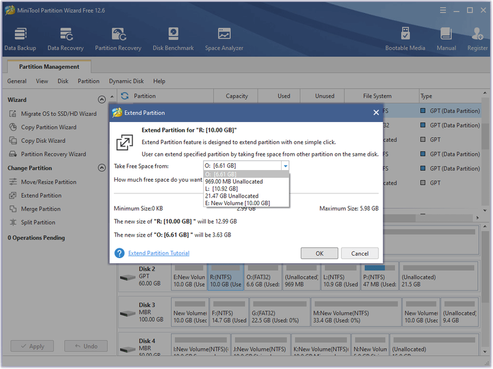The width and height of the screenshot is (493, 369).
Task: Open the Dynamic Disk menu
Action: click(126, 81)
